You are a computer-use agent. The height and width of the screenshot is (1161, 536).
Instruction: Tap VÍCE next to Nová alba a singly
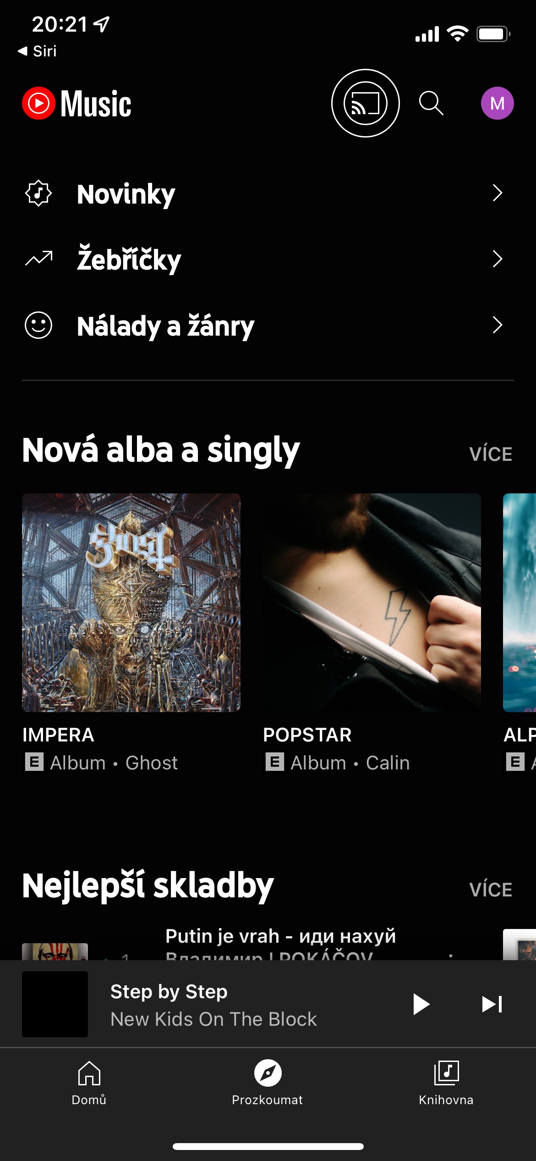491,454
